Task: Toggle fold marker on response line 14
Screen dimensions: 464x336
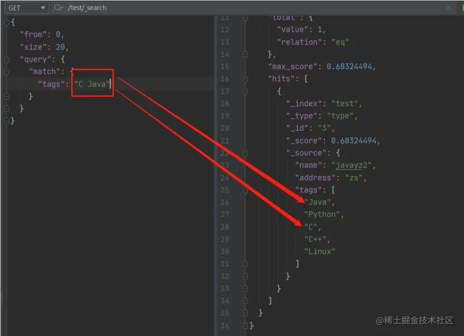Action: 245,54
